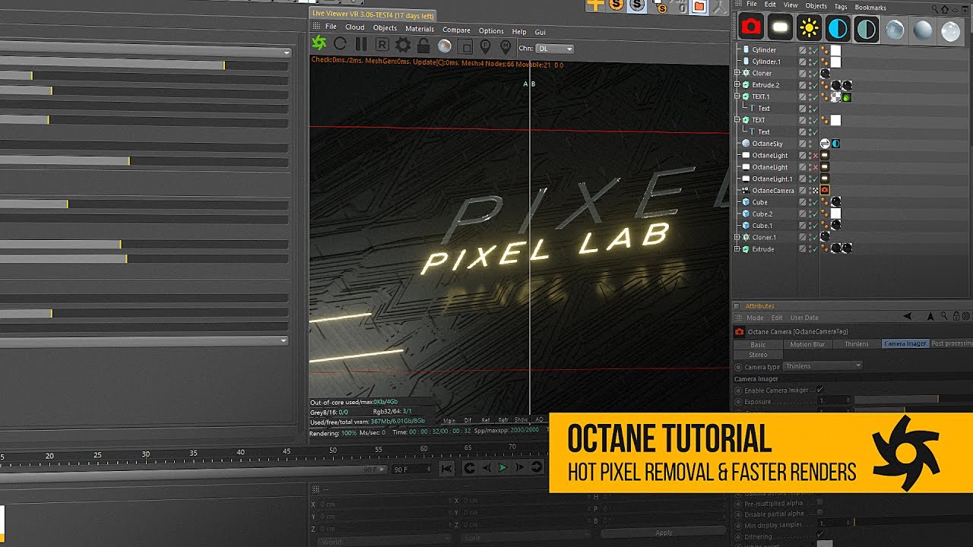Create diffuse material with the first sphere icon
Image resolution: width=973 pixels, height=547 pixels.
(x=894, y=30)
